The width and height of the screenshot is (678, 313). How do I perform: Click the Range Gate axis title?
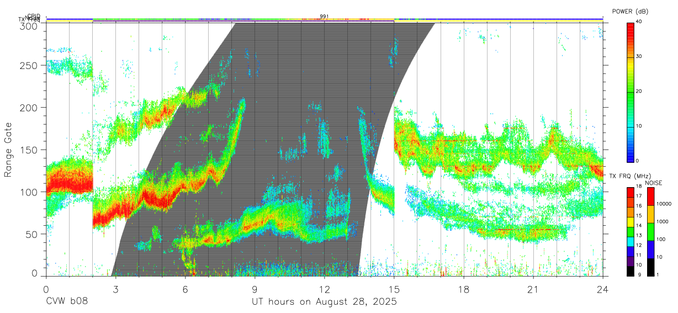8,149
